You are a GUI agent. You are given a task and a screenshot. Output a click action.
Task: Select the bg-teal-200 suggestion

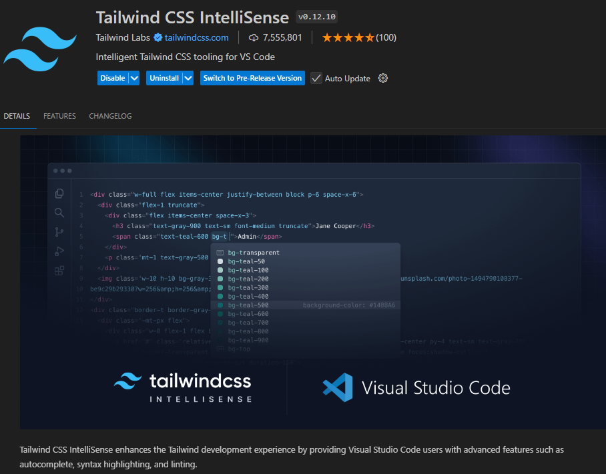coord(305,279)
